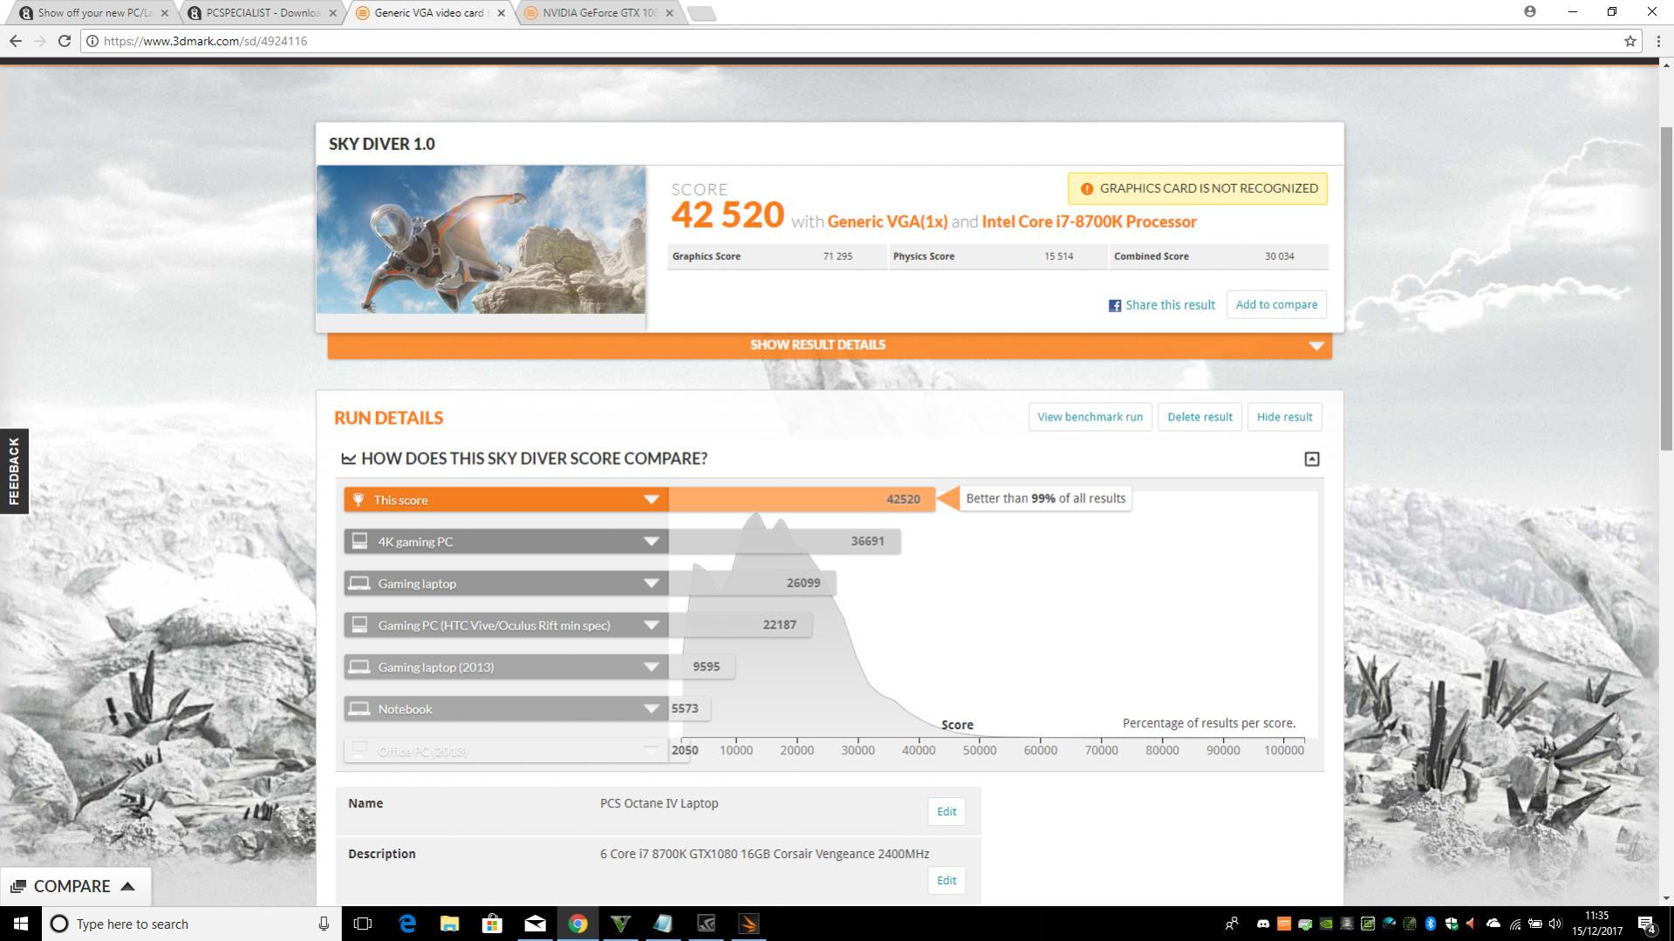
Task: Edit the Description field
Action: (x=946, y=880)
